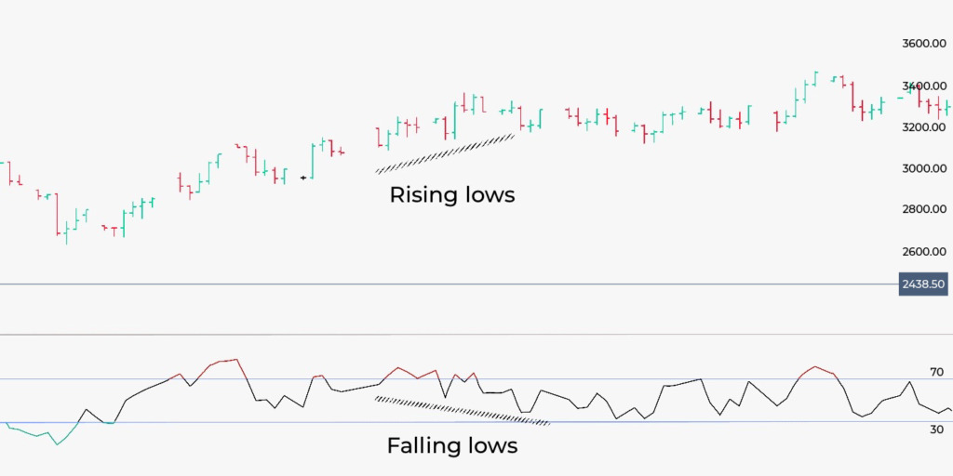This screenshot has width=953, height=476.
Task: Select the hatched trendline above Falling lows
Action: (x=463, y=411)
